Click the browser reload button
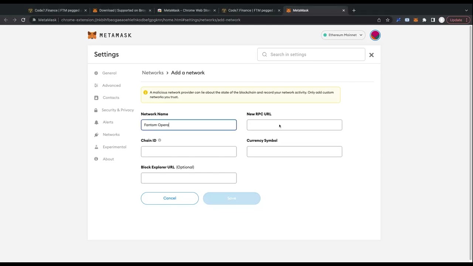Image resolution: width=473 pixels, height=266 pixels. [23, 20]
